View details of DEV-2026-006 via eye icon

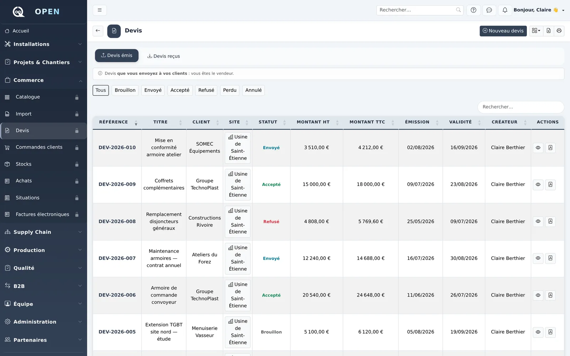point(538,295)
